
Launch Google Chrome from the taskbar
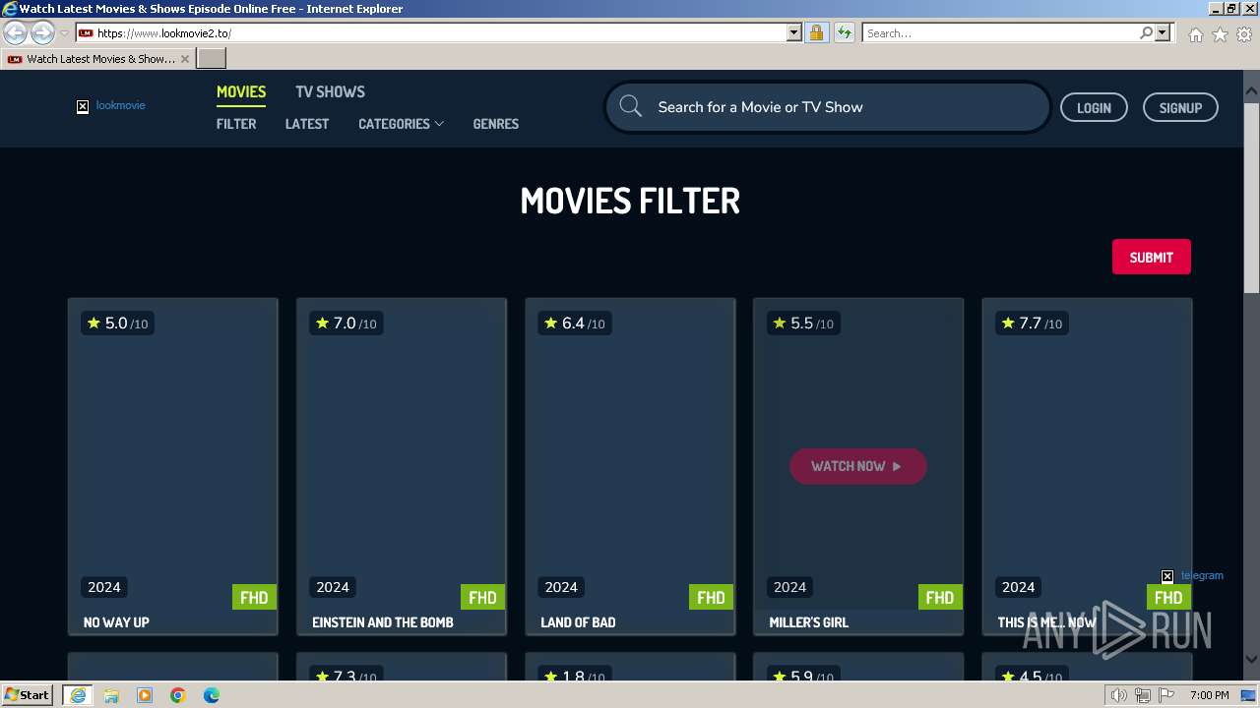pos(178,695)
